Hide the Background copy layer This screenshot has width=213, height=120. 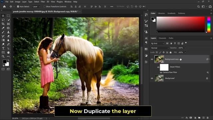tap(152, 59)
